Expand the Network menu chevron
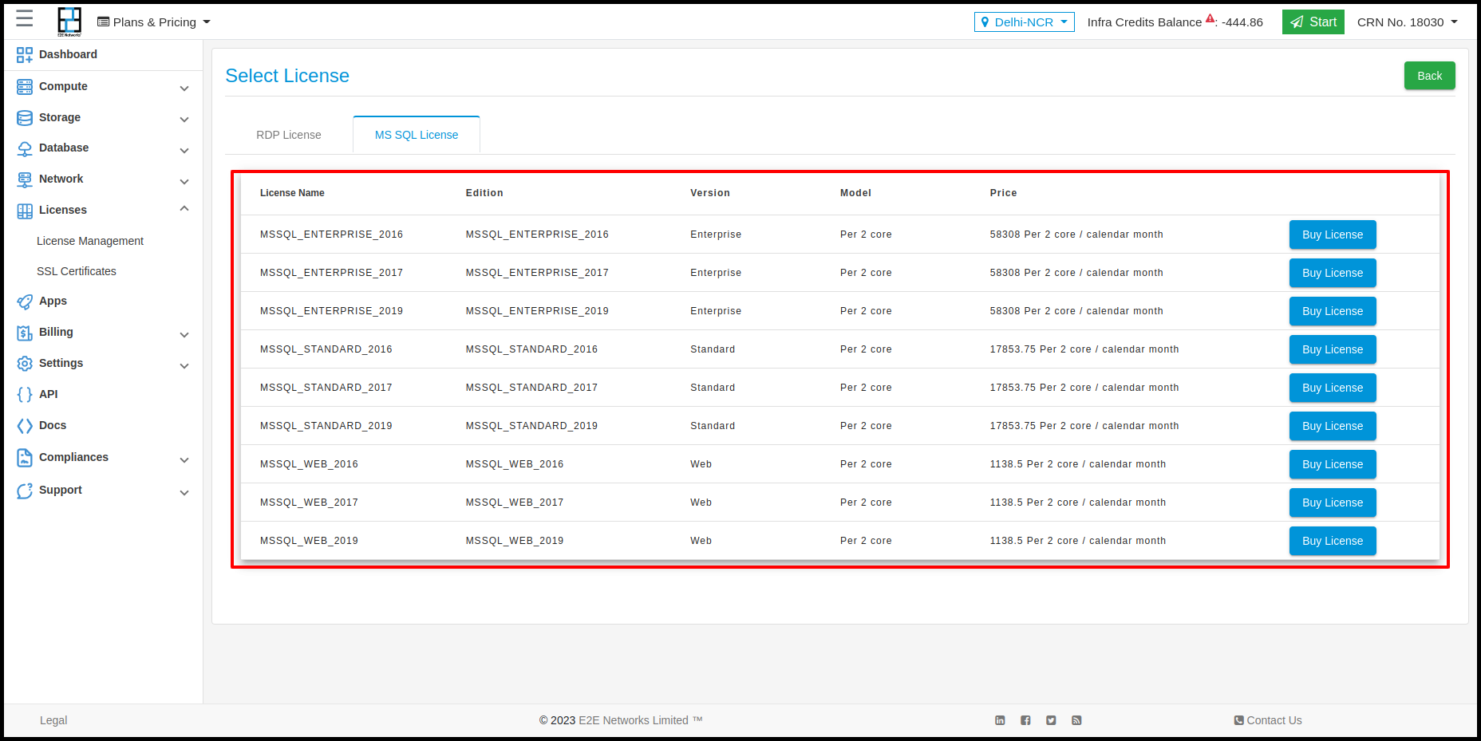This screenshot has height=741, width=1481. 184,182
